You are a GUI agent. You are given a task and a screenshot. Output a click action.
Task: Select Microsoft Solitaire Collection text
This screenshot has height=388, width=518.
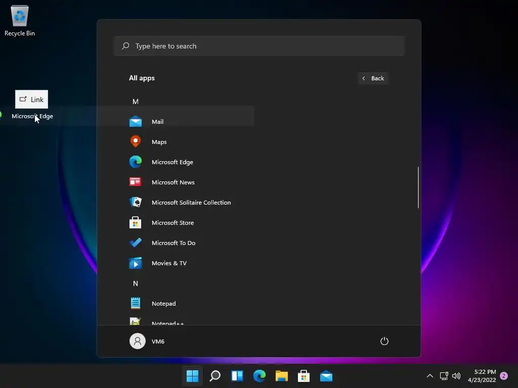(191, 202)
